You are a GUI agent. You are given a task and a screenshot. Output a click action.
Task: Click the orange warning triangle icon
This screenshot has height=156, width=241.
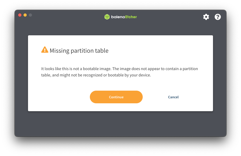click(45, 50)
